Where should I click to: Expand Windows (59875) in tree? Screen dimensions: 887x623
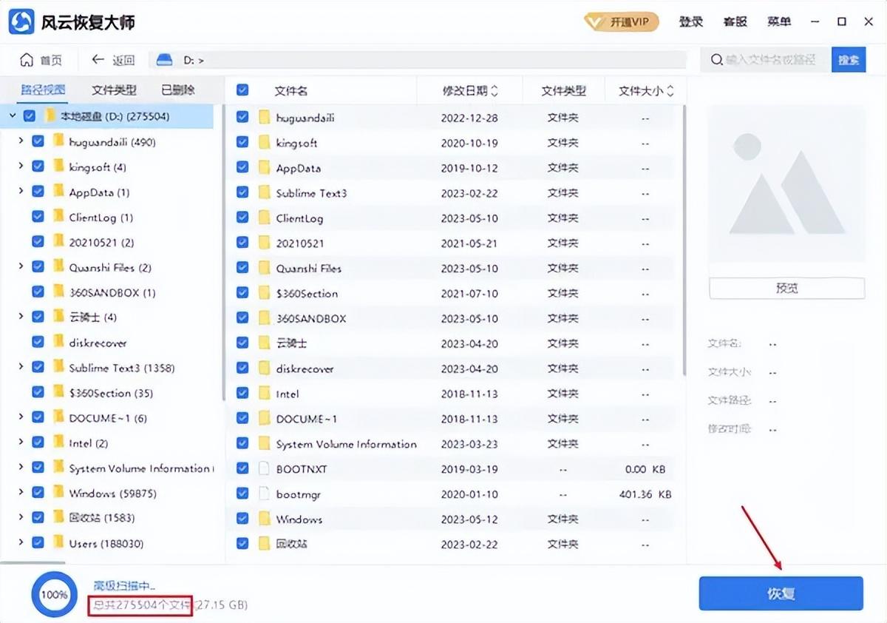(21, 493)
